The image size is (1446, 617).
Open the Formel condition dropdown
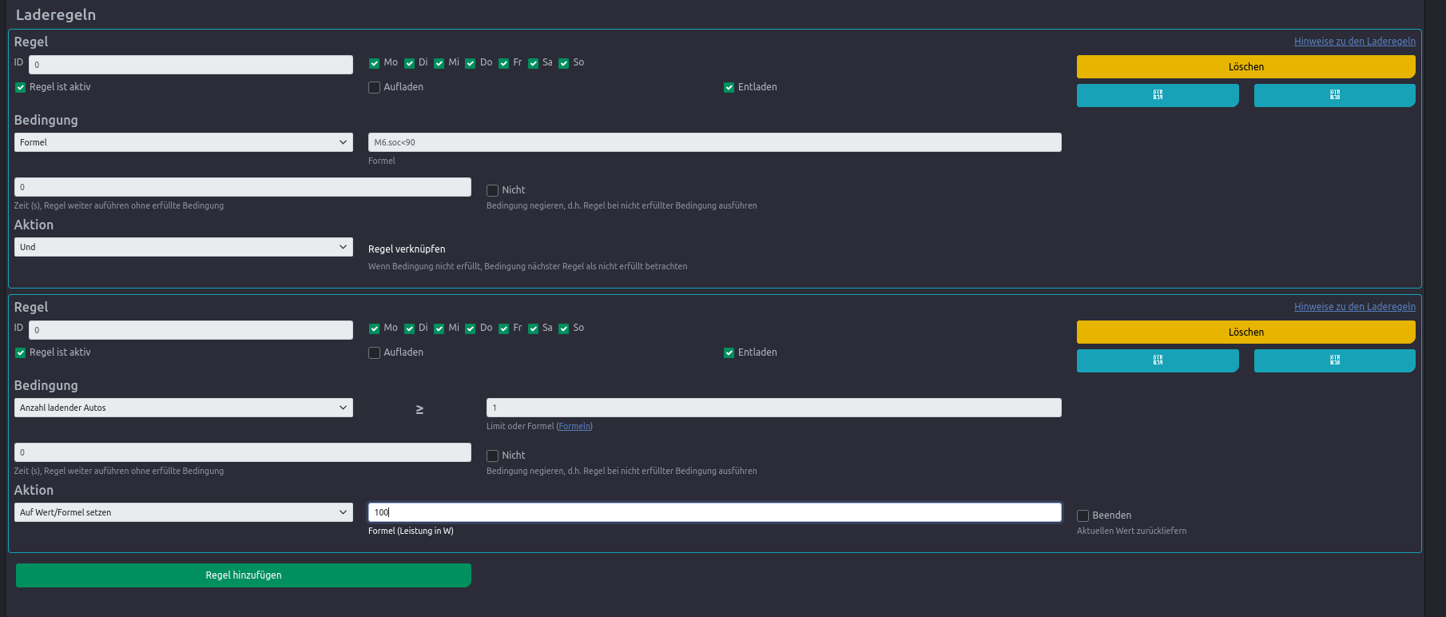click(183, 142)
